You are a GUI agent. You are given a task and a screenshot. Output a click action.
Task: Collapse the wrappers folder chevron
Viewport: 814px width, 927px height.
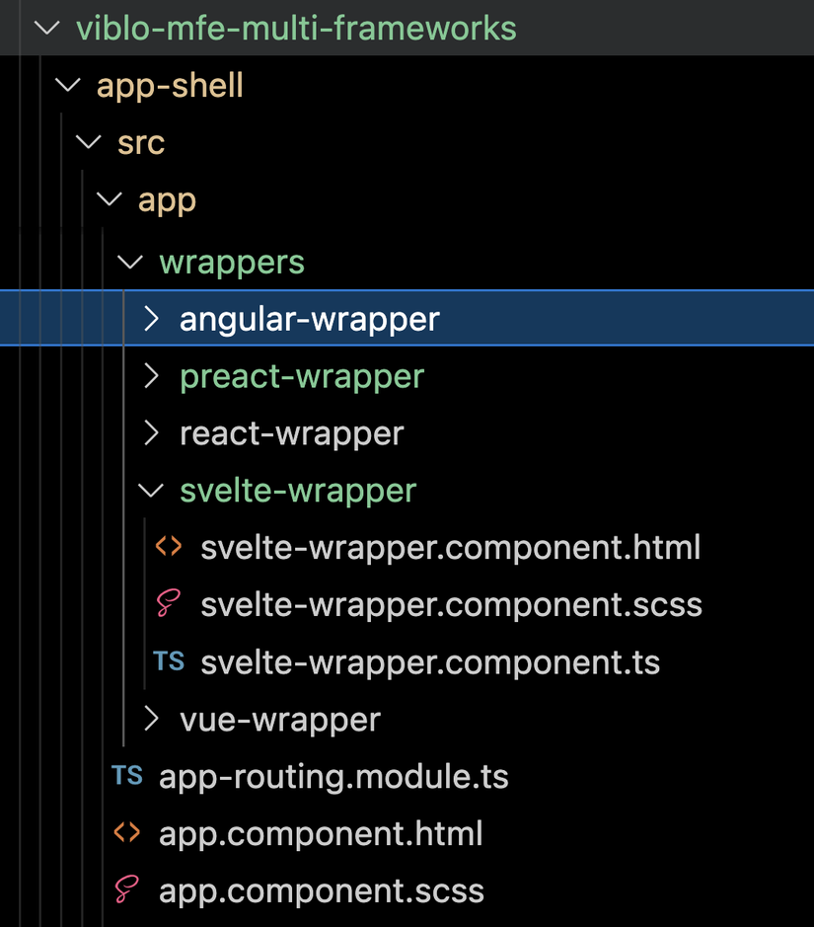pos(129,262)
